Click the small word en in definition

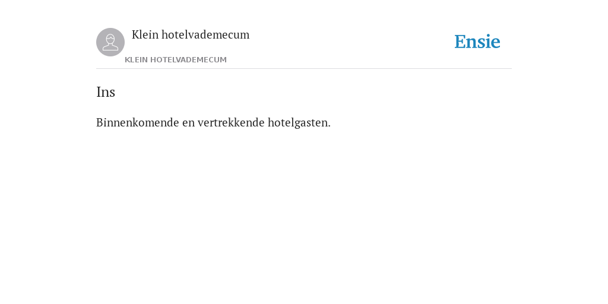pyautogui.click(x=188, y=123)
